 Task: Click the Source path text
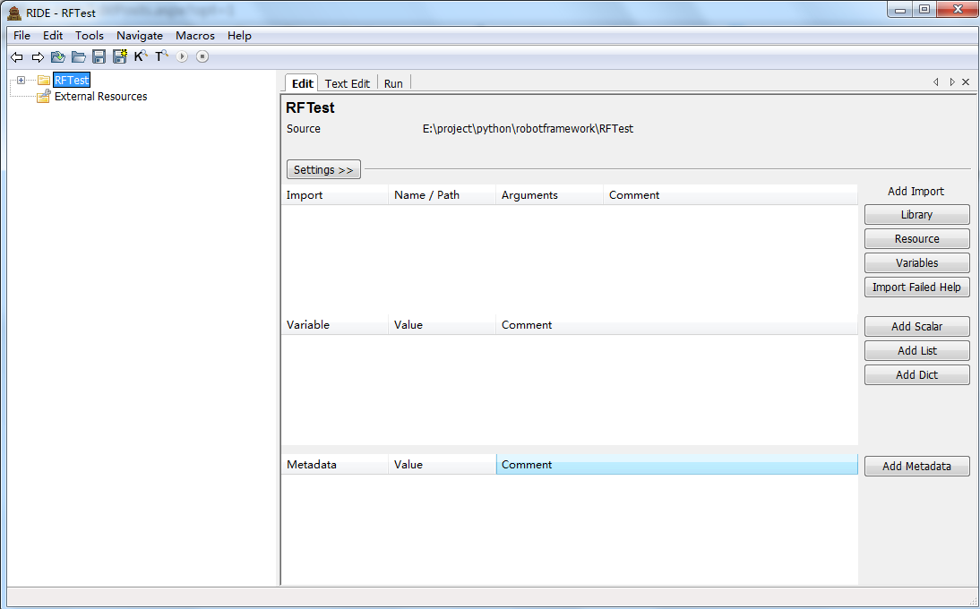click(x=528, y=129)
